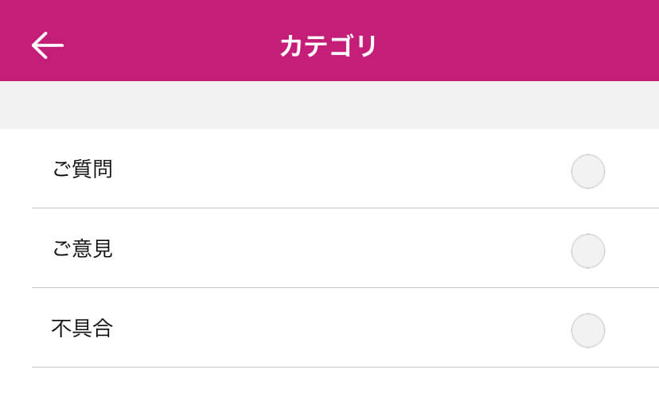Select the ご質問 radio button

[x=588, y=171]
